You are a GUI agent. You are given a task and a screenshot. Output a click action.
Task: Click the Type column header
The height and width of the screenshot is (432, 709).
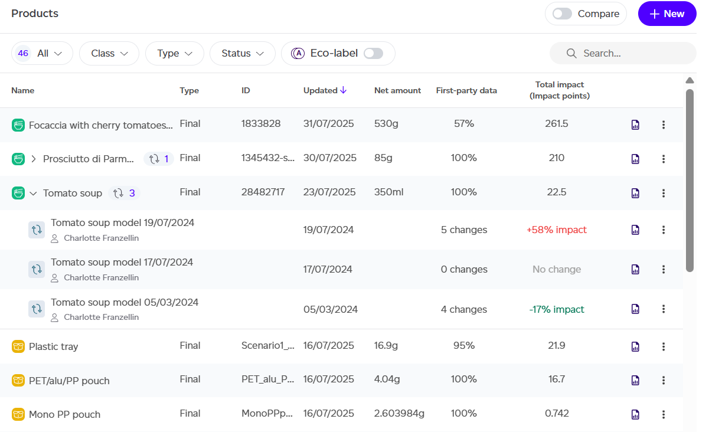[189, 90]
